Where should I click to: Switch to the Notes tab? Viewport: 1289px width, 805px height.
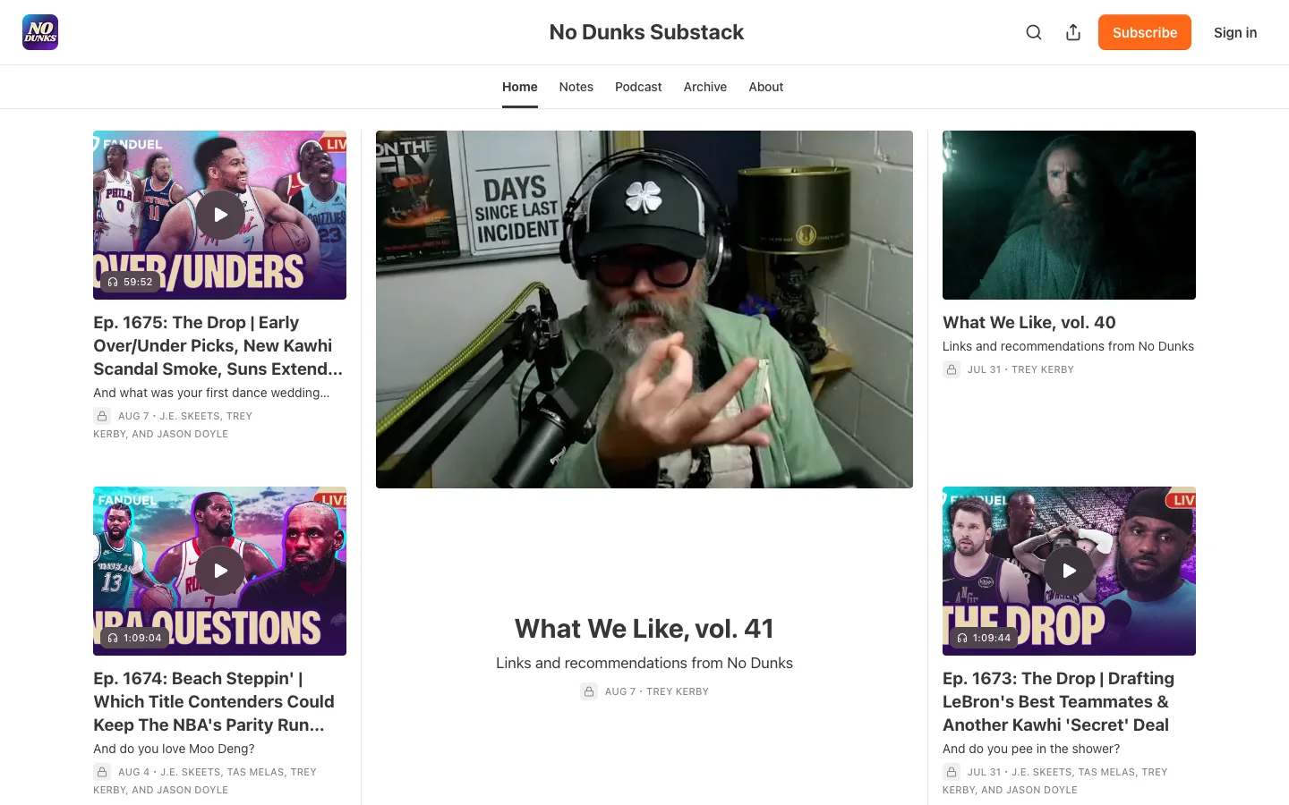576,87
